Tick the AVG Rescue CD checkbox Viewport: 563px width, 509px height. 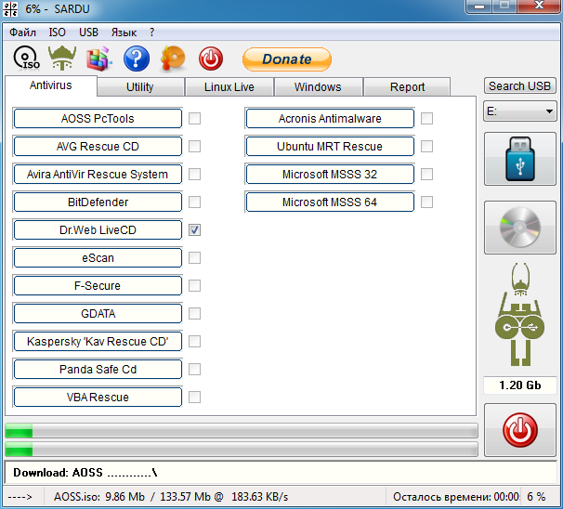pos(194,147)
